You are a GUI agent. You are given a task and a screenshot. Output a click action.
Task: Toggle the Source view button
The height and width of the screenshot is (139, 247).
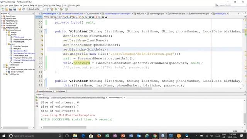[39, 17]
